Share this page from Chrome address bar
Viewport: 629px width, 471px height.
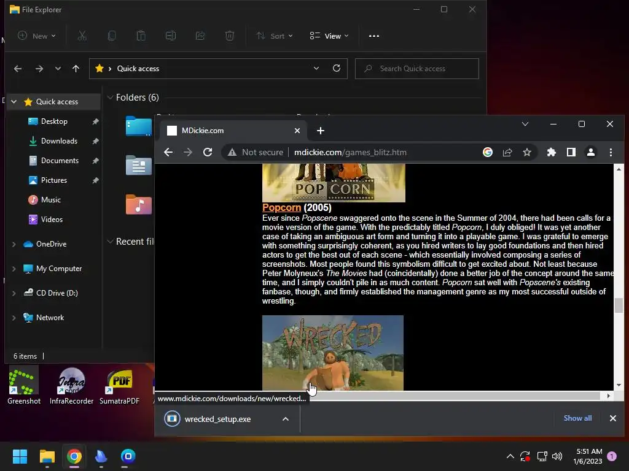click(507, 152)
